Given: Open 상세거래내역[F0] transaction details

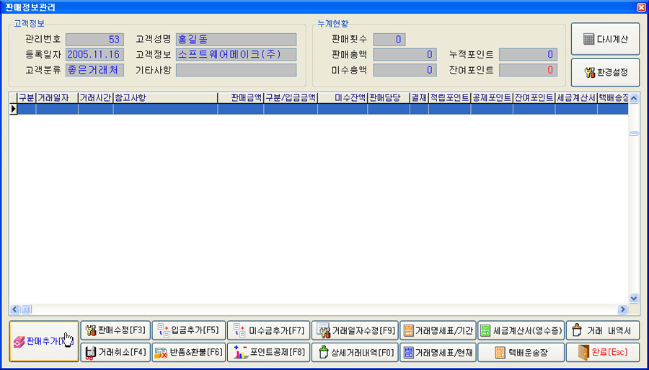Looking at the screenshot, I should (355, 352).
